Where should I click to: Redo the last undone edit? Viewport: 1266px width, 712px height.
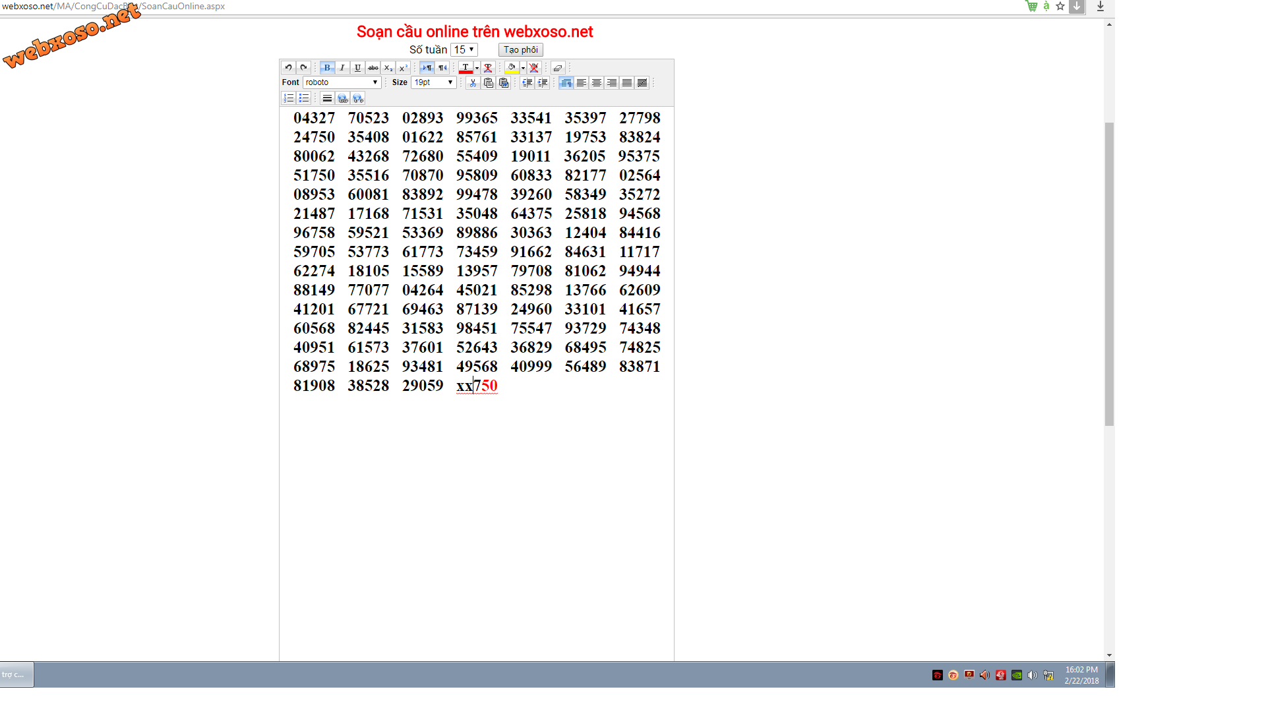coord(303,68)
